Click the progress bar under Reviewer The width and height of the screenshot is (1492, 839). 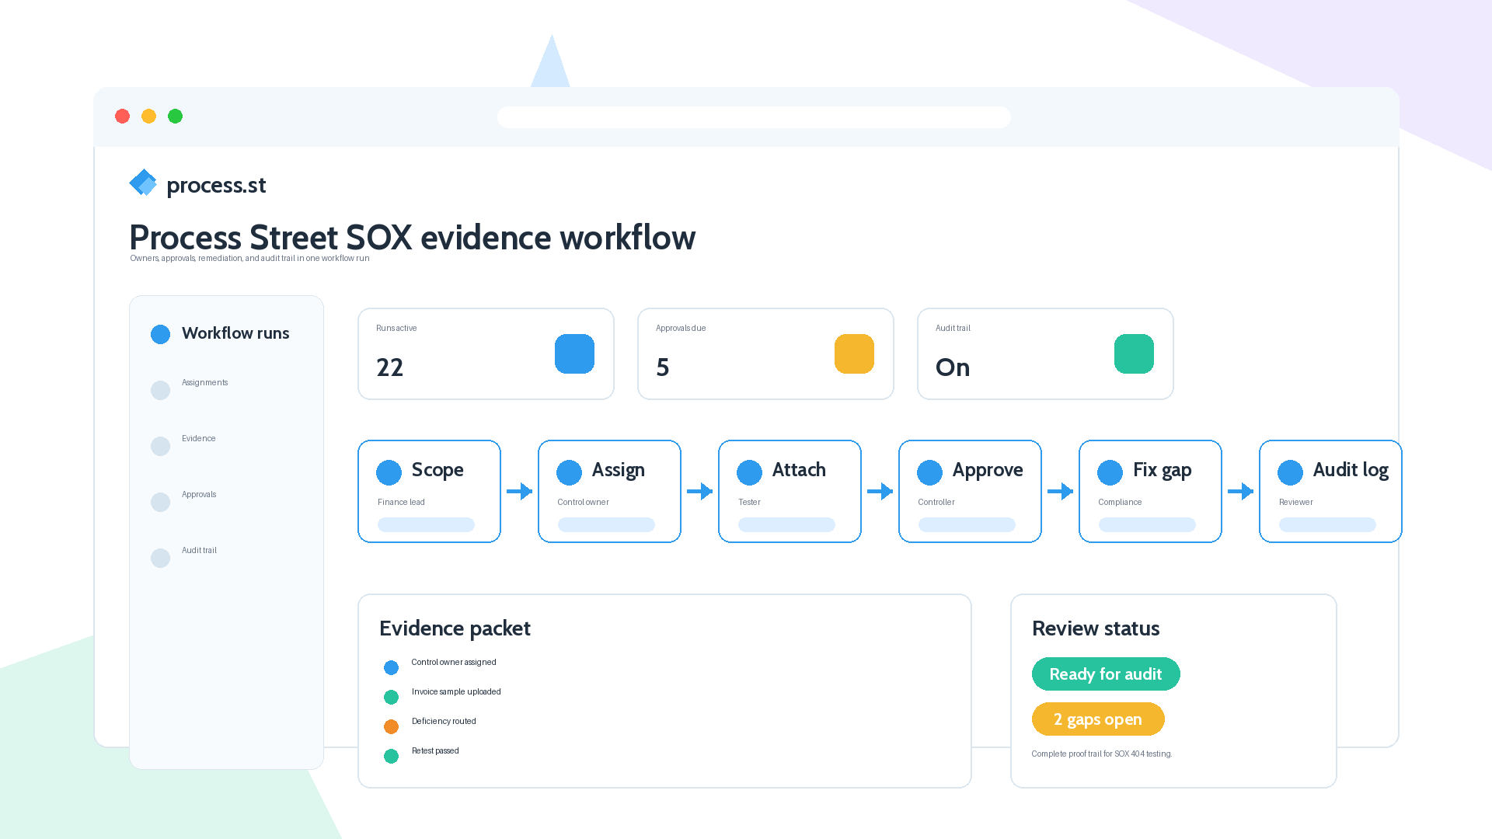[x=1327, y=524]
